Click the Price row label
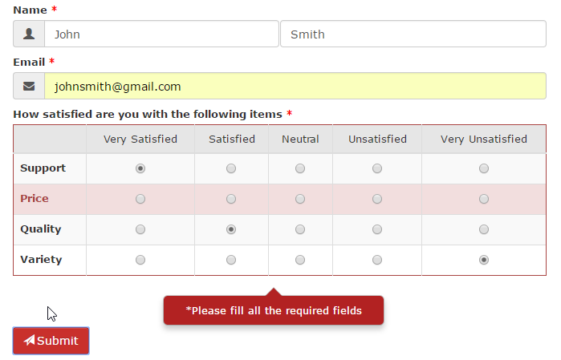 point(35,199)
